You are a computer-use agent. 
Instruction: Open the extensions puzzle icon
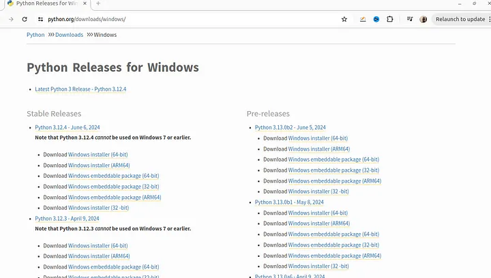coord(390,19)
